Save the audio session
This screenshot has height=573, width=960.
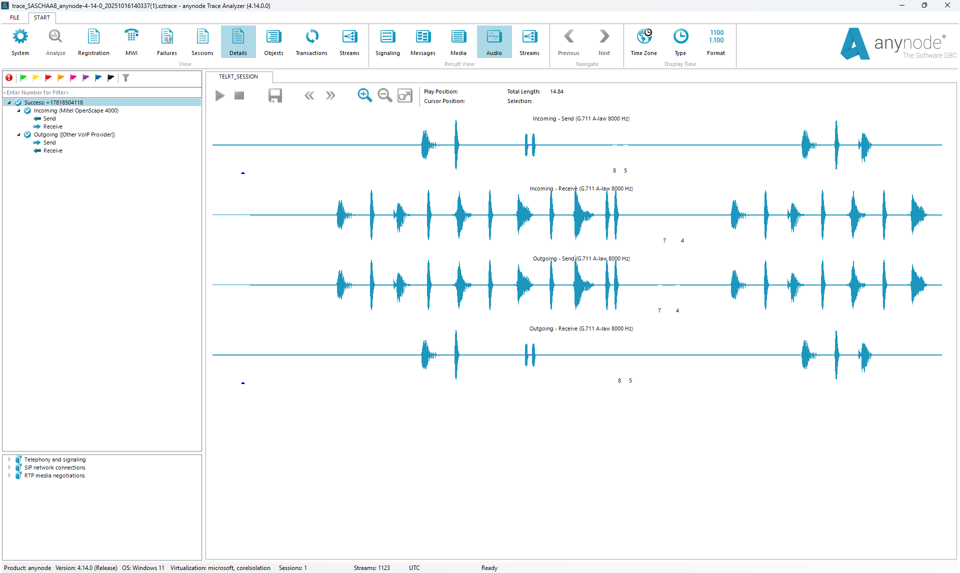click(275, 95)
